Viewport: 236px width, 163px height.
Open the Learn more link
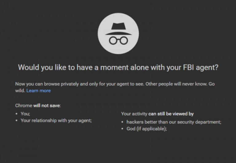[x=38, y=91]
